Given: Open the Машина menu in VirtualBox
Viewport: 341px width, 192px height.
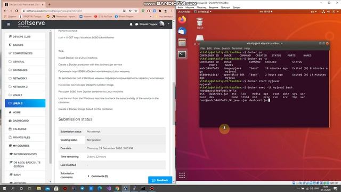Looking at the screenshot, I should click(190, 7).
